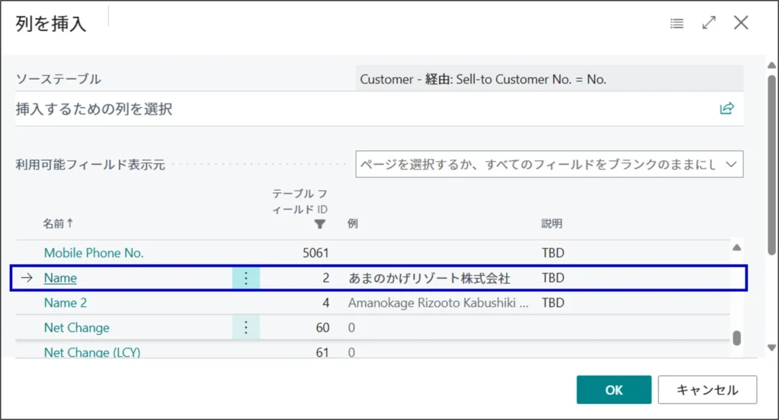Select the Name 2 field
The image size is (779, 420).
65,303
